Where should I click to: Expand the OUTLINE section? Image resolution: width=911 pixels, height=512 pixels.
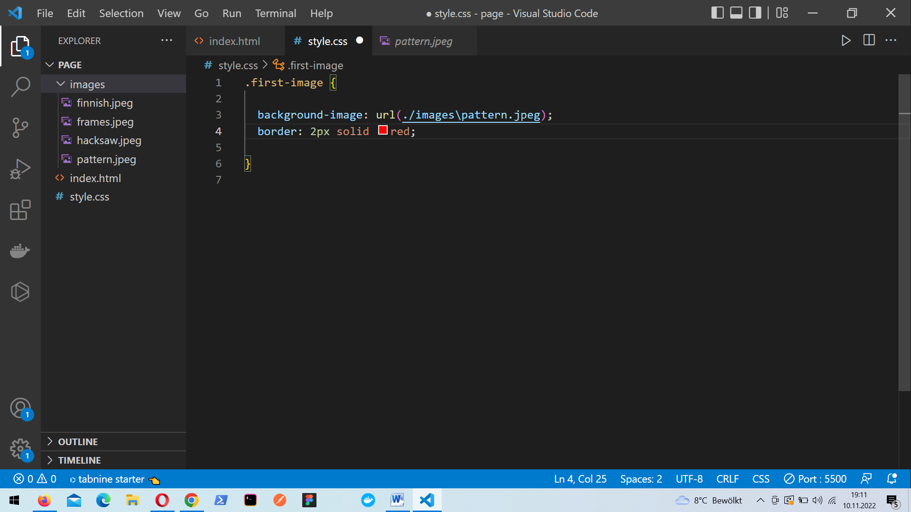pos(113,441)
